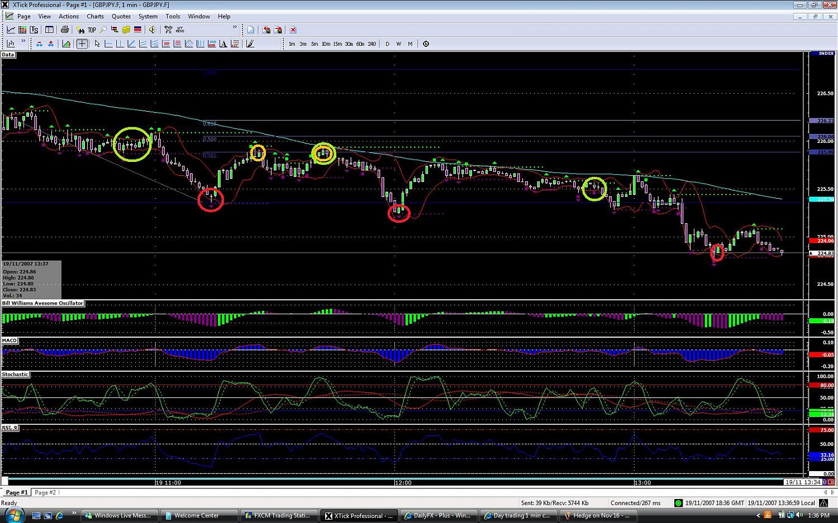Expand the chart-type toolbar overflow chevron

click(23, 41)
